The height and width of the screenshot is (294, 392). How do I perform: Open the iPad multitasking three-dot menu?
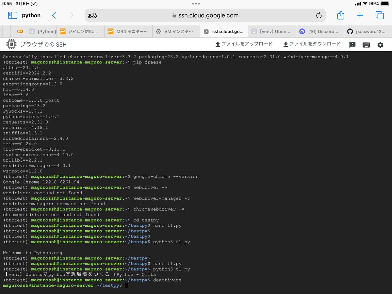196,4
